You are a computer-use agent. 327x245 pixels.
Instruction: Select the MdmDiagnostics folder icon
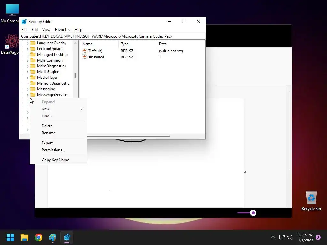point(33,66)
